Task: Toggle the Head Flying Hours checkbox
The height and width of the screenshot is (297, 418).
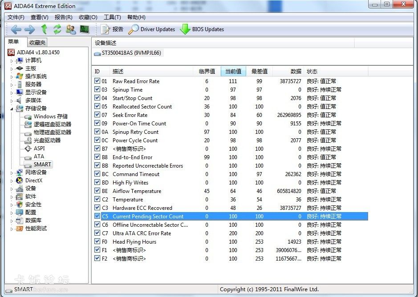Action: point(97,241)
